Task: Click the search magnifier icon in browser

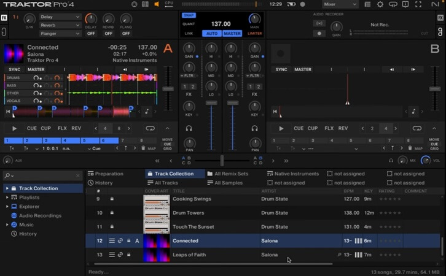Action: tap(8, 175)
